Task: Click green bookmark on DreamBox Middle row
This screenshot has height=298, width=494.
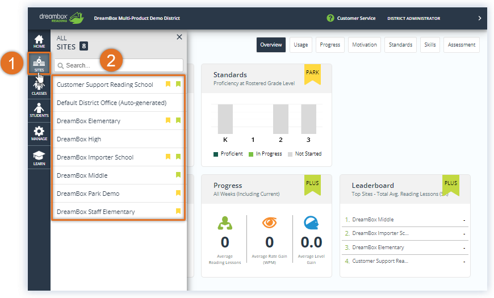Action: click(178, 174)
